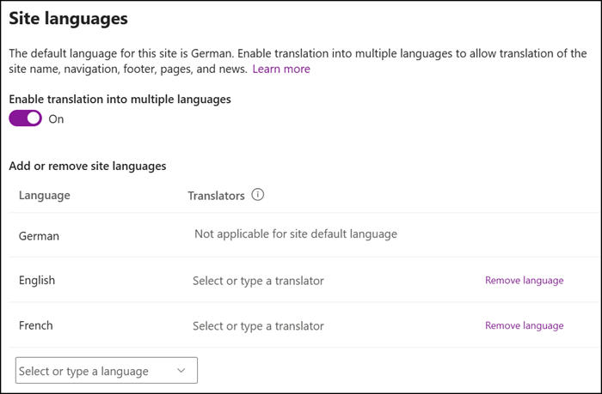Turn off Enable translation into multiple languages toggle

[25, 118]
